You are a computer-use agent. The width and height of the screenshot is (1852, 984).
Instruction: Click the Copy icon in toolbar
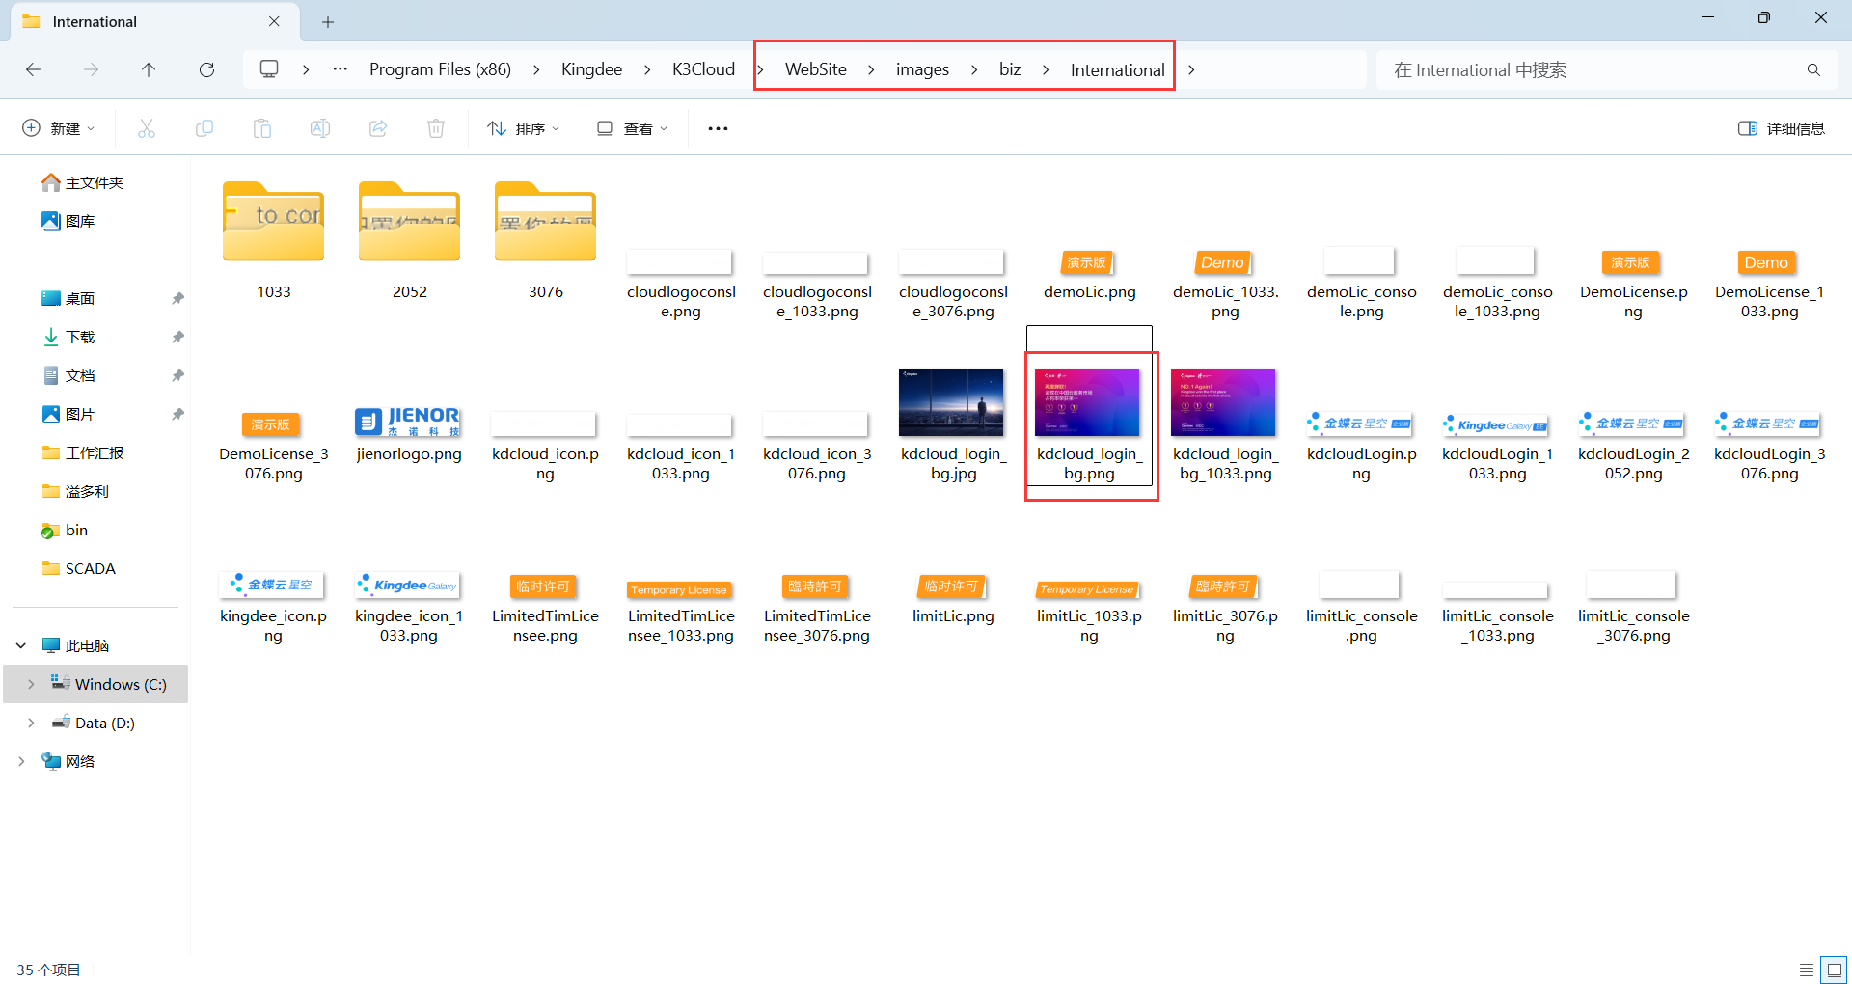(x=204, y=128)
